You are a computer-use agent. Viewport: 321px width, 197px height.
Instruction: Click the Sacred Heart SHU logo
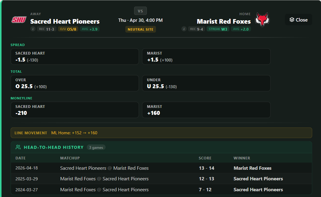19,20
